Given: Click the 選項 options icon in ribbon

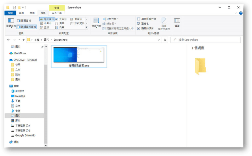Looking at the screenshot, I should click(177, 22).
